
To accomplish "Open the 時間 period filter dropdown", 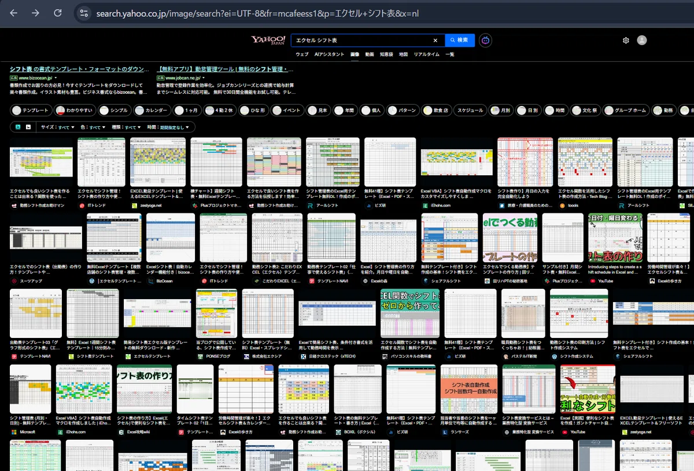I will (x=169, y=127).
